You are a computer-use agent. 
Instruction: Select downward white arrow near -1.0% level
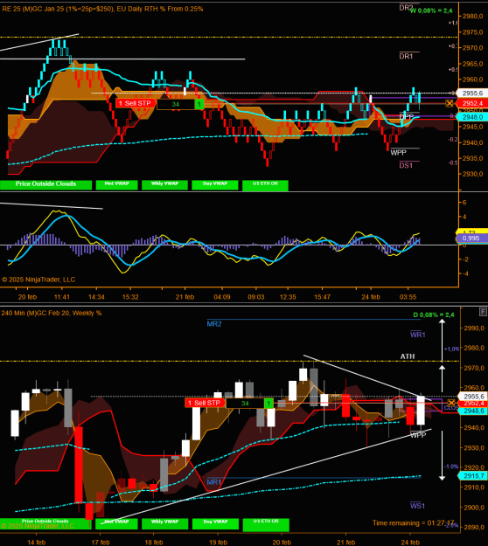coord(442,456)
